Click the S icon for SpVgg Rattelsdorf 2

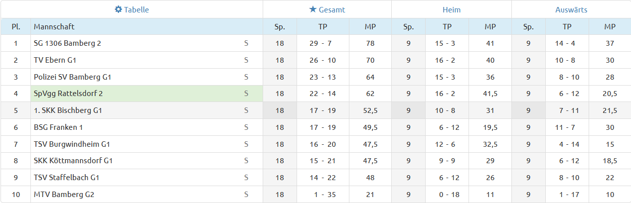tap(246, 94)
